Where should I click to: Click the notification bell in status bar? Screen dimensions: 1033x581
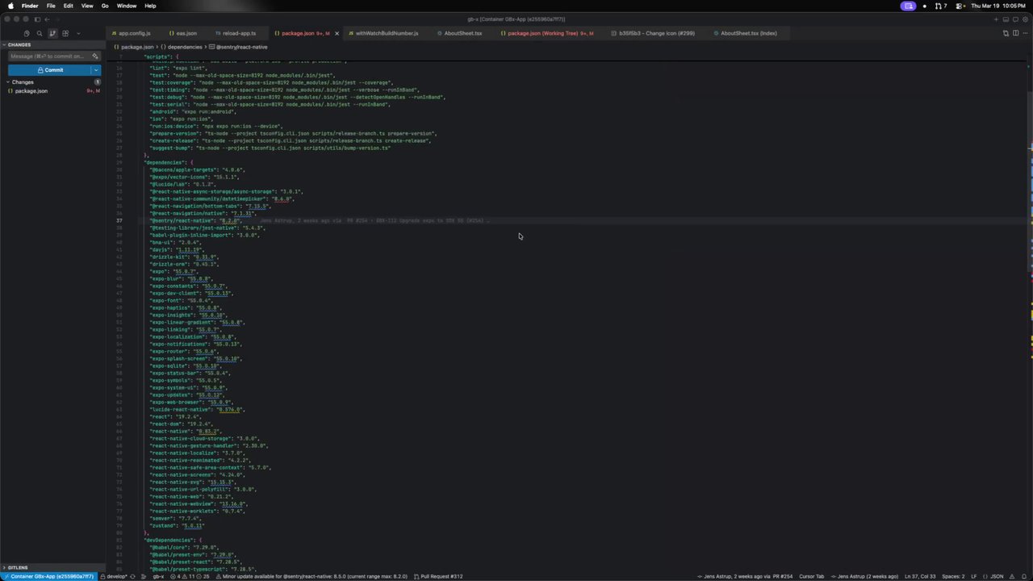click(x=1024, y=576)
